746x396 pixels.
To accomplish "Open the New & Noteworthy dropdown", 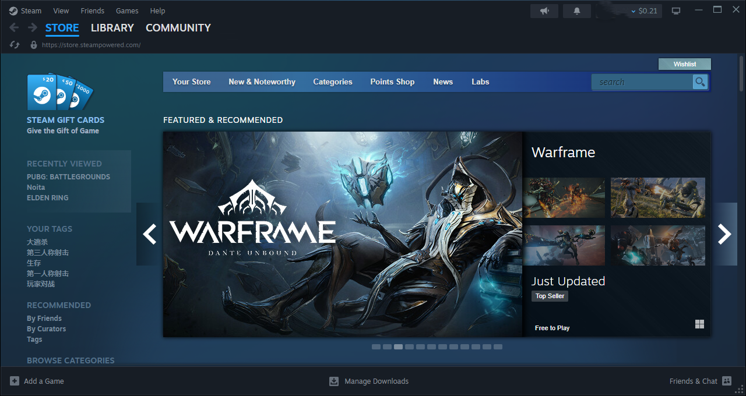I will click(x=262, y=82).
